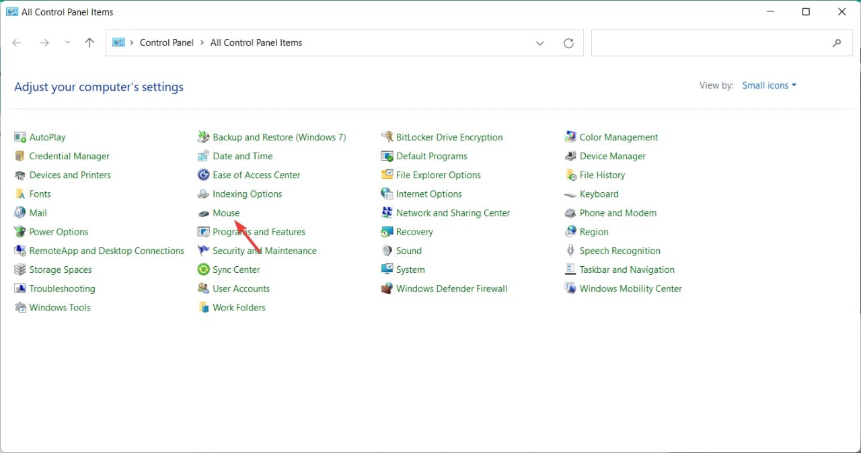Click the Mouse icon
861x453 pixels.
pyautogui.click(x=203, y=213)
